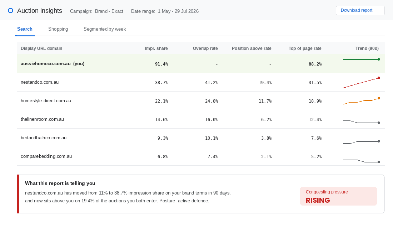View trend sparkline for bedandbathco.com.au

pos(362,142)
